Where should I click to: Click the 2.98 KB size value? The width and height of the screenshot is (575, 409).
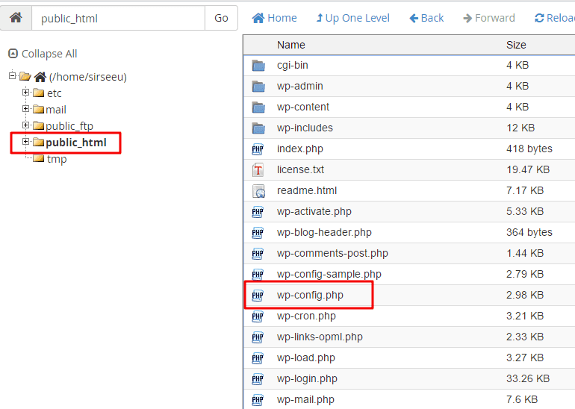tap(525, 295)
